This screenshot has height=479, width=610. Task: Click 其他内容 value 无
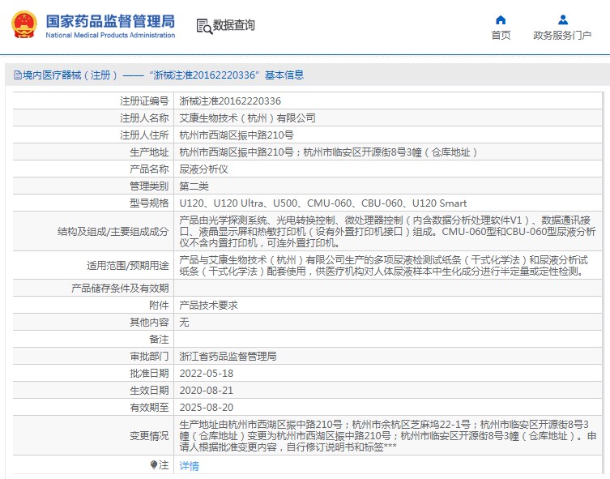pos(184,323)
